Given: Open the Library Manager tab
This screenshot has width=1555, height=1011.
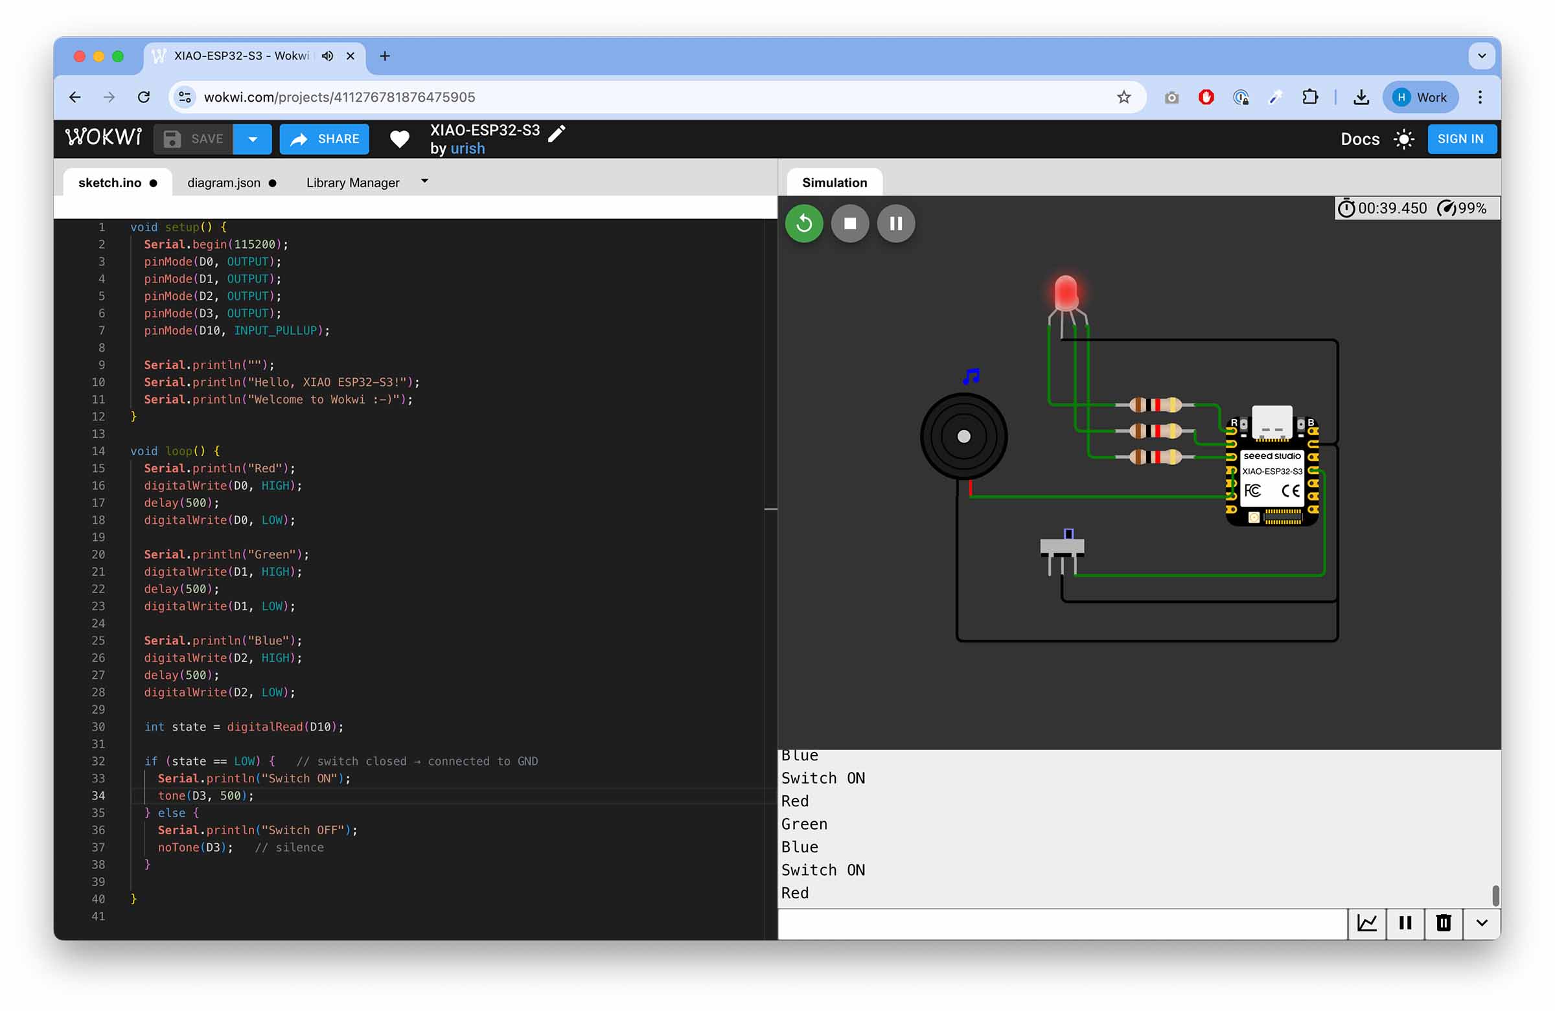Looking at the screenshot, I should point(353,183).
